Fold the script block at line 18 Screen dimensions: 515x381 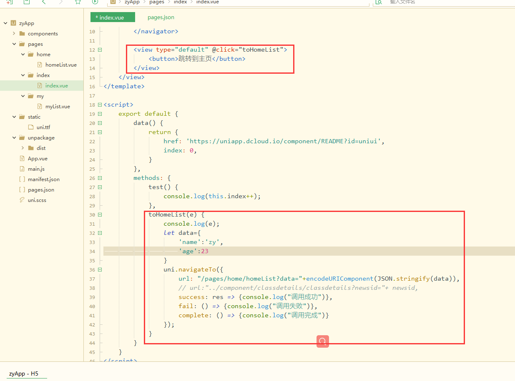click(x=100, y=105)
